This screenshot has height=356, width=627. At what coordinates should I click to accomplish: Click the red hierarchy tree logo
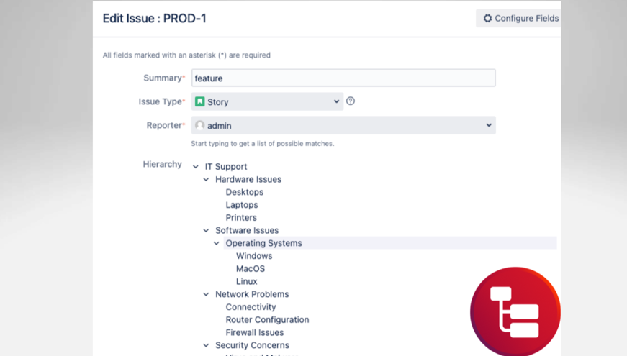[515, 311]
